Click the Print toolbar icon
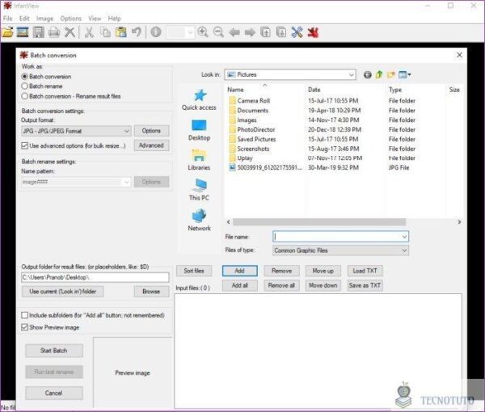 [54, 32]
